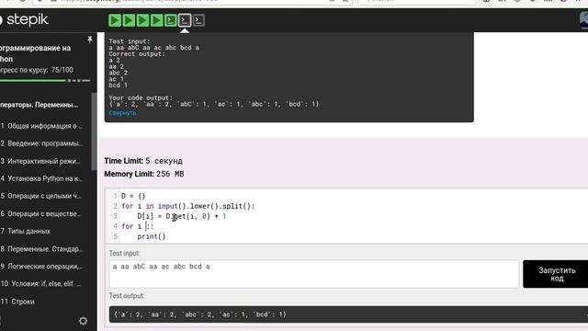Open lesson 2 Введение: программы

coord(42,143)
